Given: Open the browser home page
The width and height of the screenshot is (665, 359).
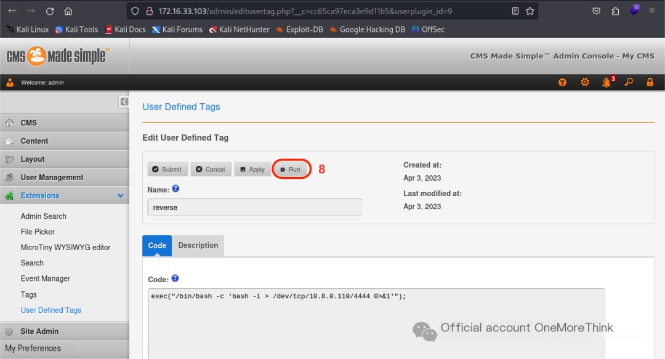Looking at the screenshot, I should tap(68, 11).
